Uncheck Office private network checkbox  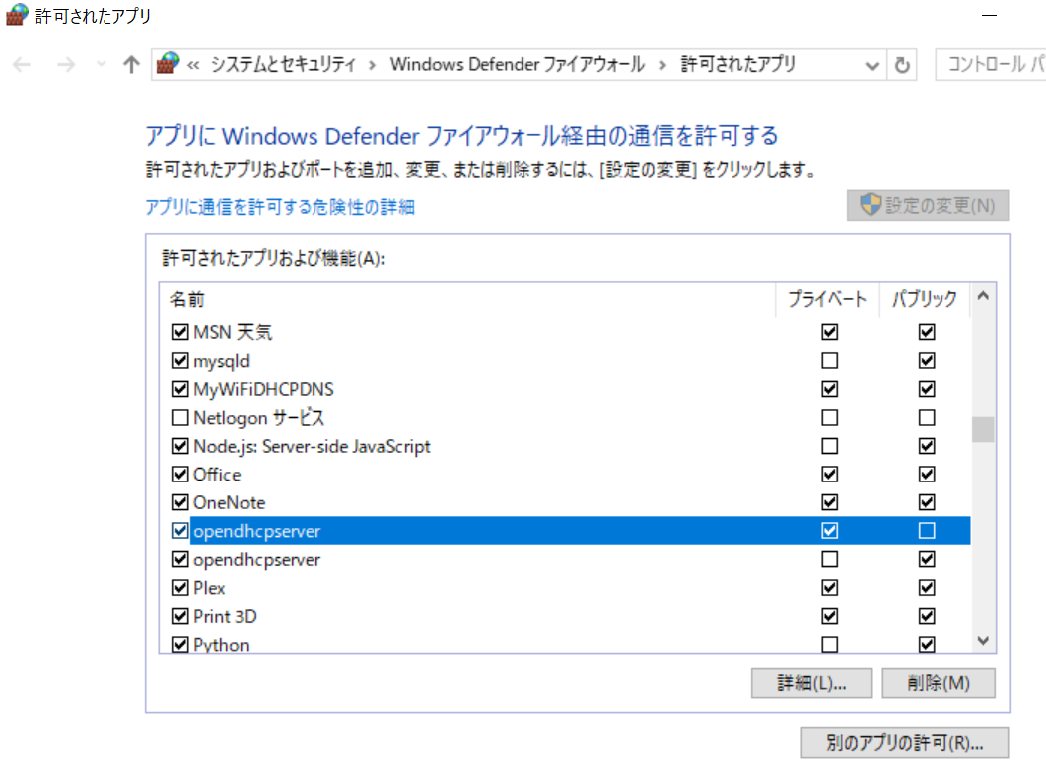[829, 475]
